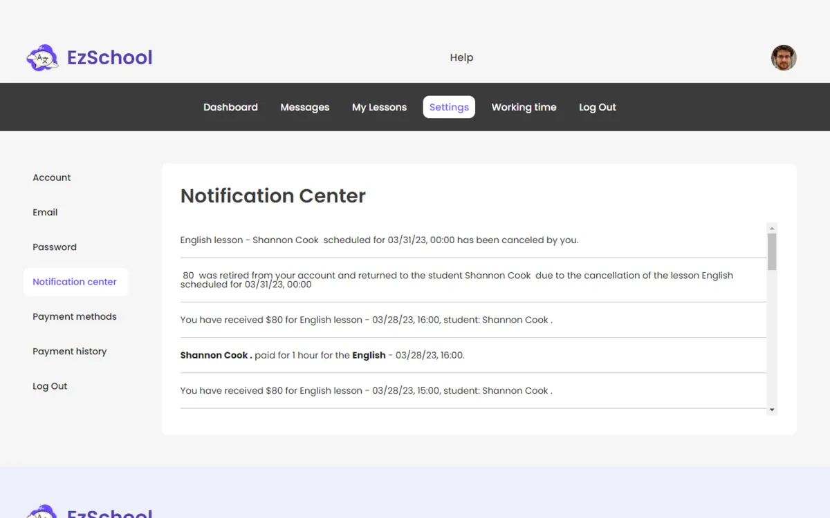The height and width of the screenshot is (518, 830).
Task: Switch to My Lessons tab
Action: [x=379, y=107]
